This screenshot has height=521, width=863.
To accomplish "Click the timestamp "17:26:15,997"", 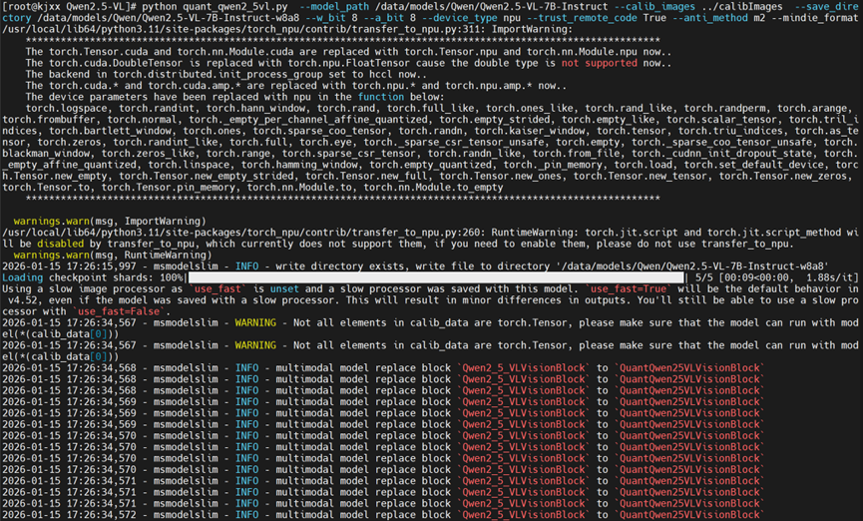I will click(101, 266).
